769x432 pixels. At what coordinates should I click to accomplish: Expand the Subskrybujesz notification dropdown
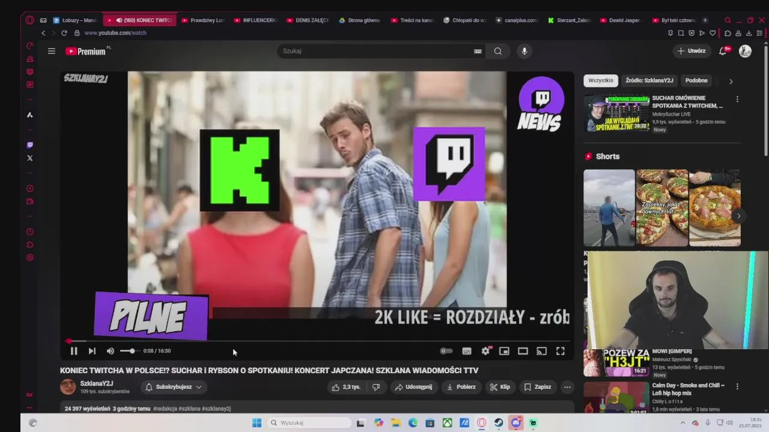173,387
